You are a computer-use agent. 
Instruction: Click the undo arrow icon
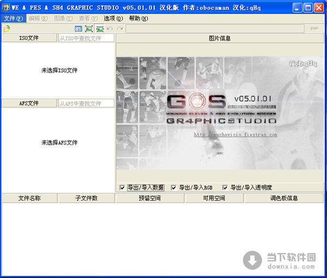(110, 28)
